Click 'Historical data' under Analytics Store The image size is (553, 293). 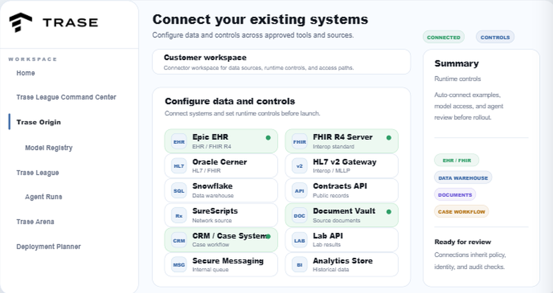pyautogui.click(x=331, y=269)
